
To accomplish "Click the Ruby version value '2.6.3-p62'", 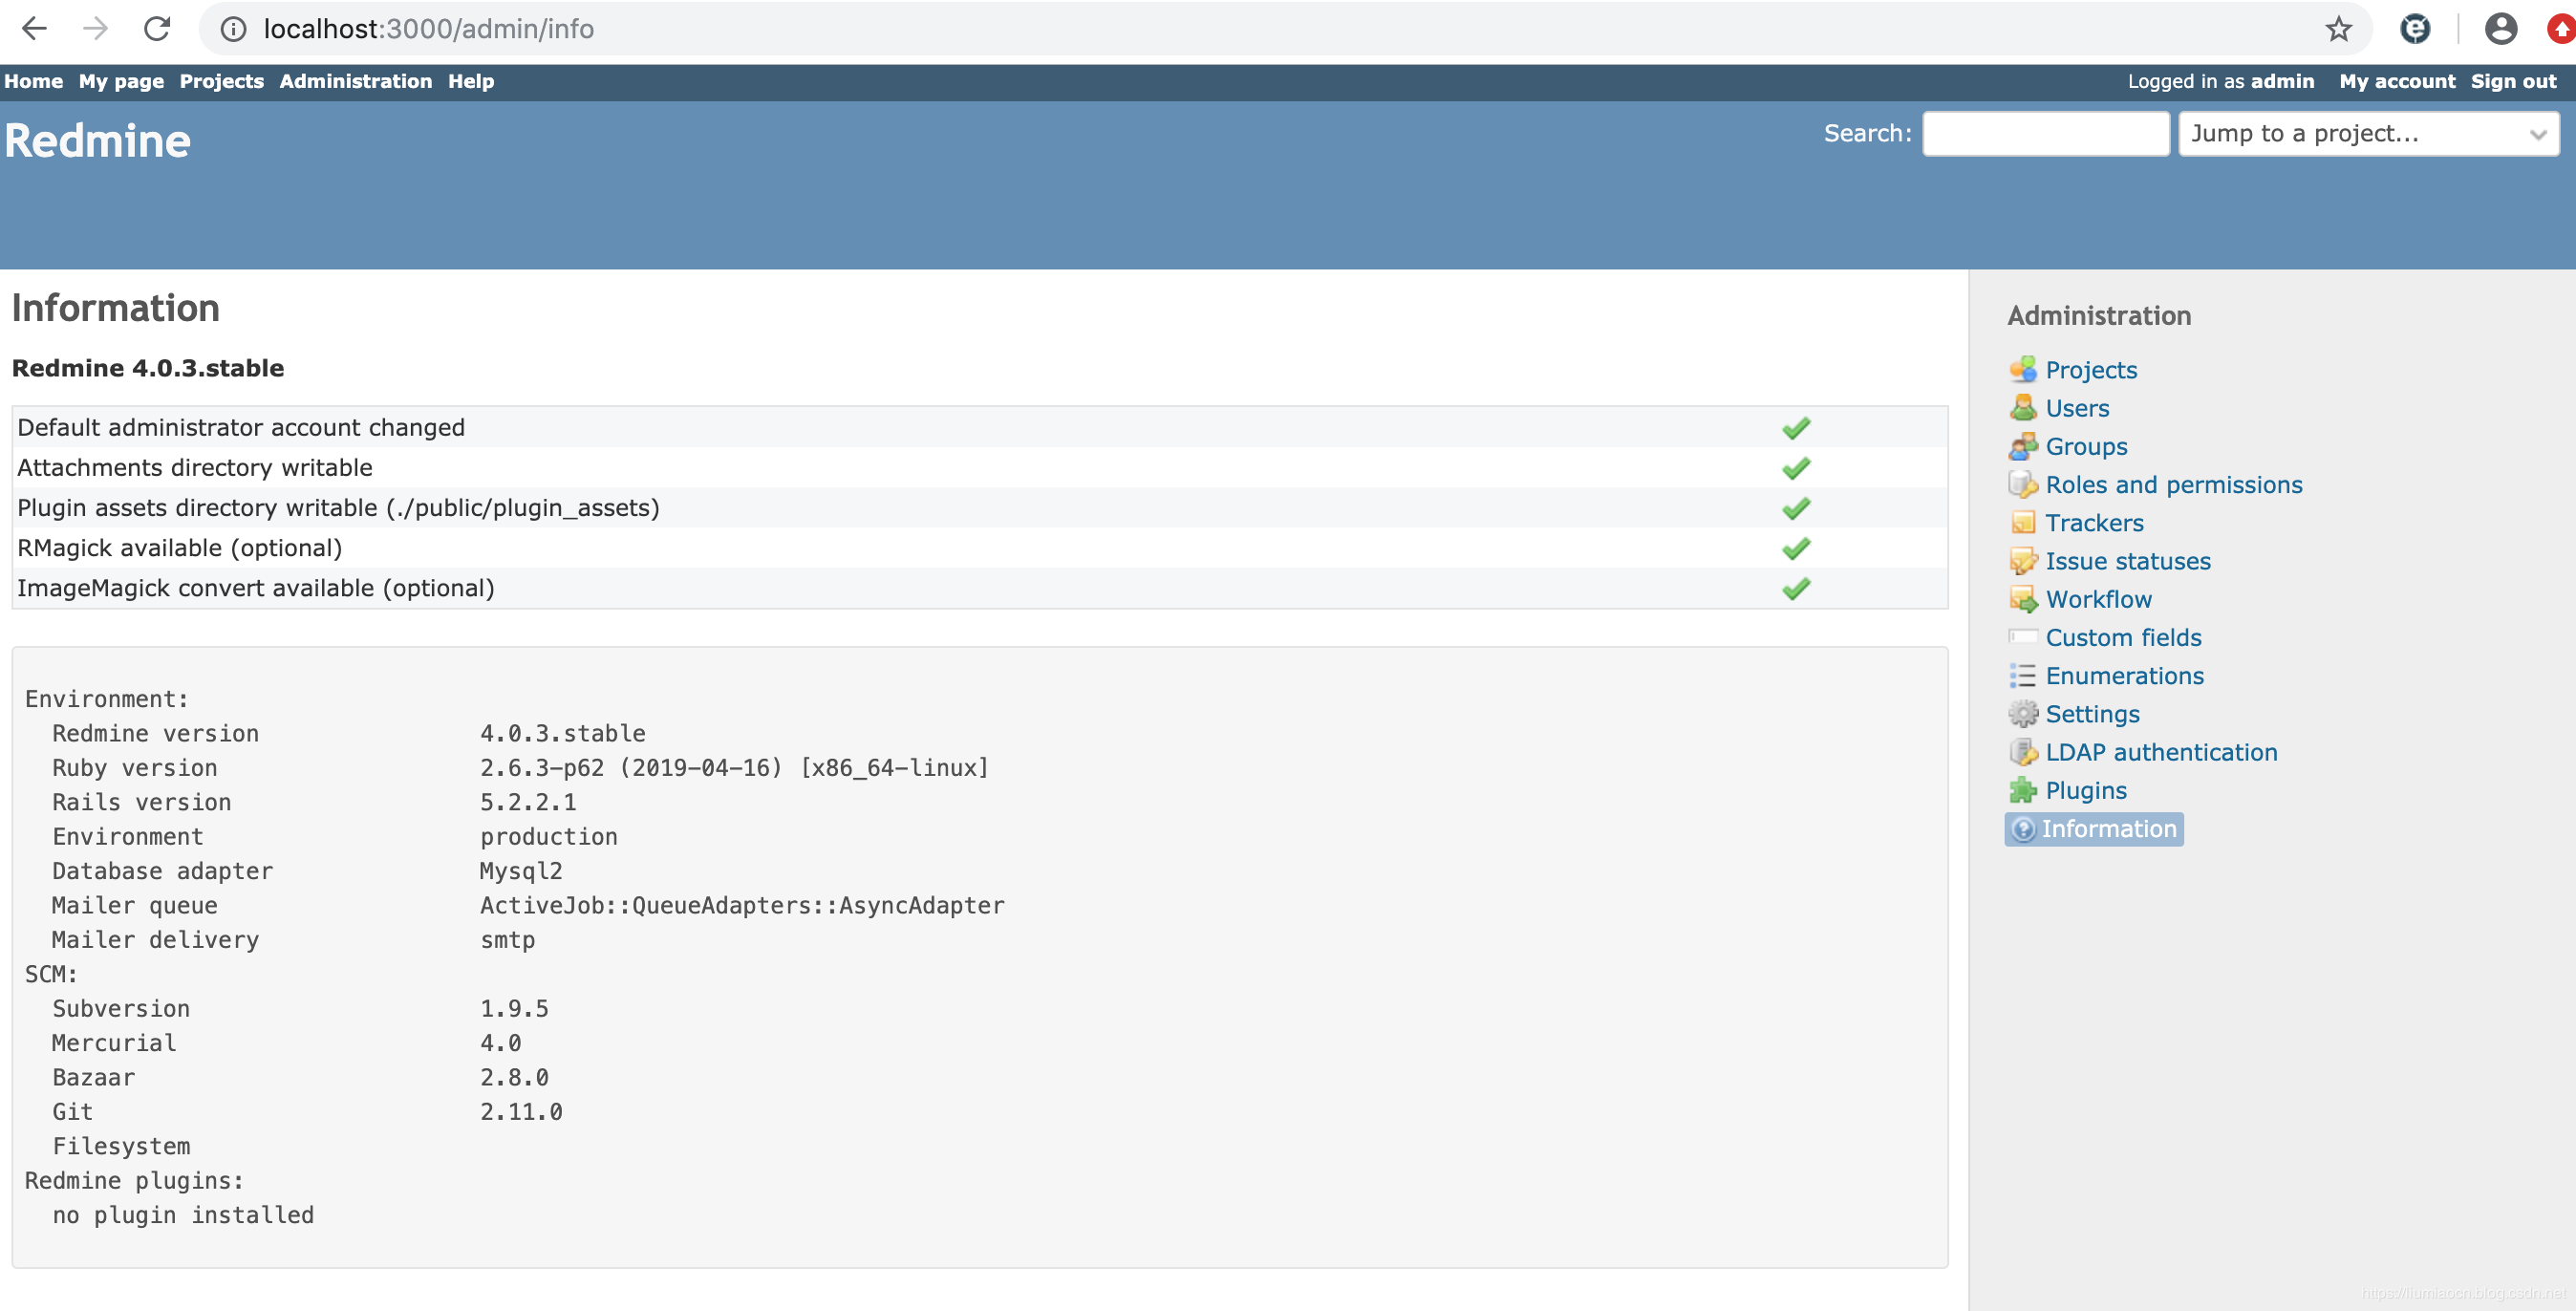I will (x=542, y=768).
